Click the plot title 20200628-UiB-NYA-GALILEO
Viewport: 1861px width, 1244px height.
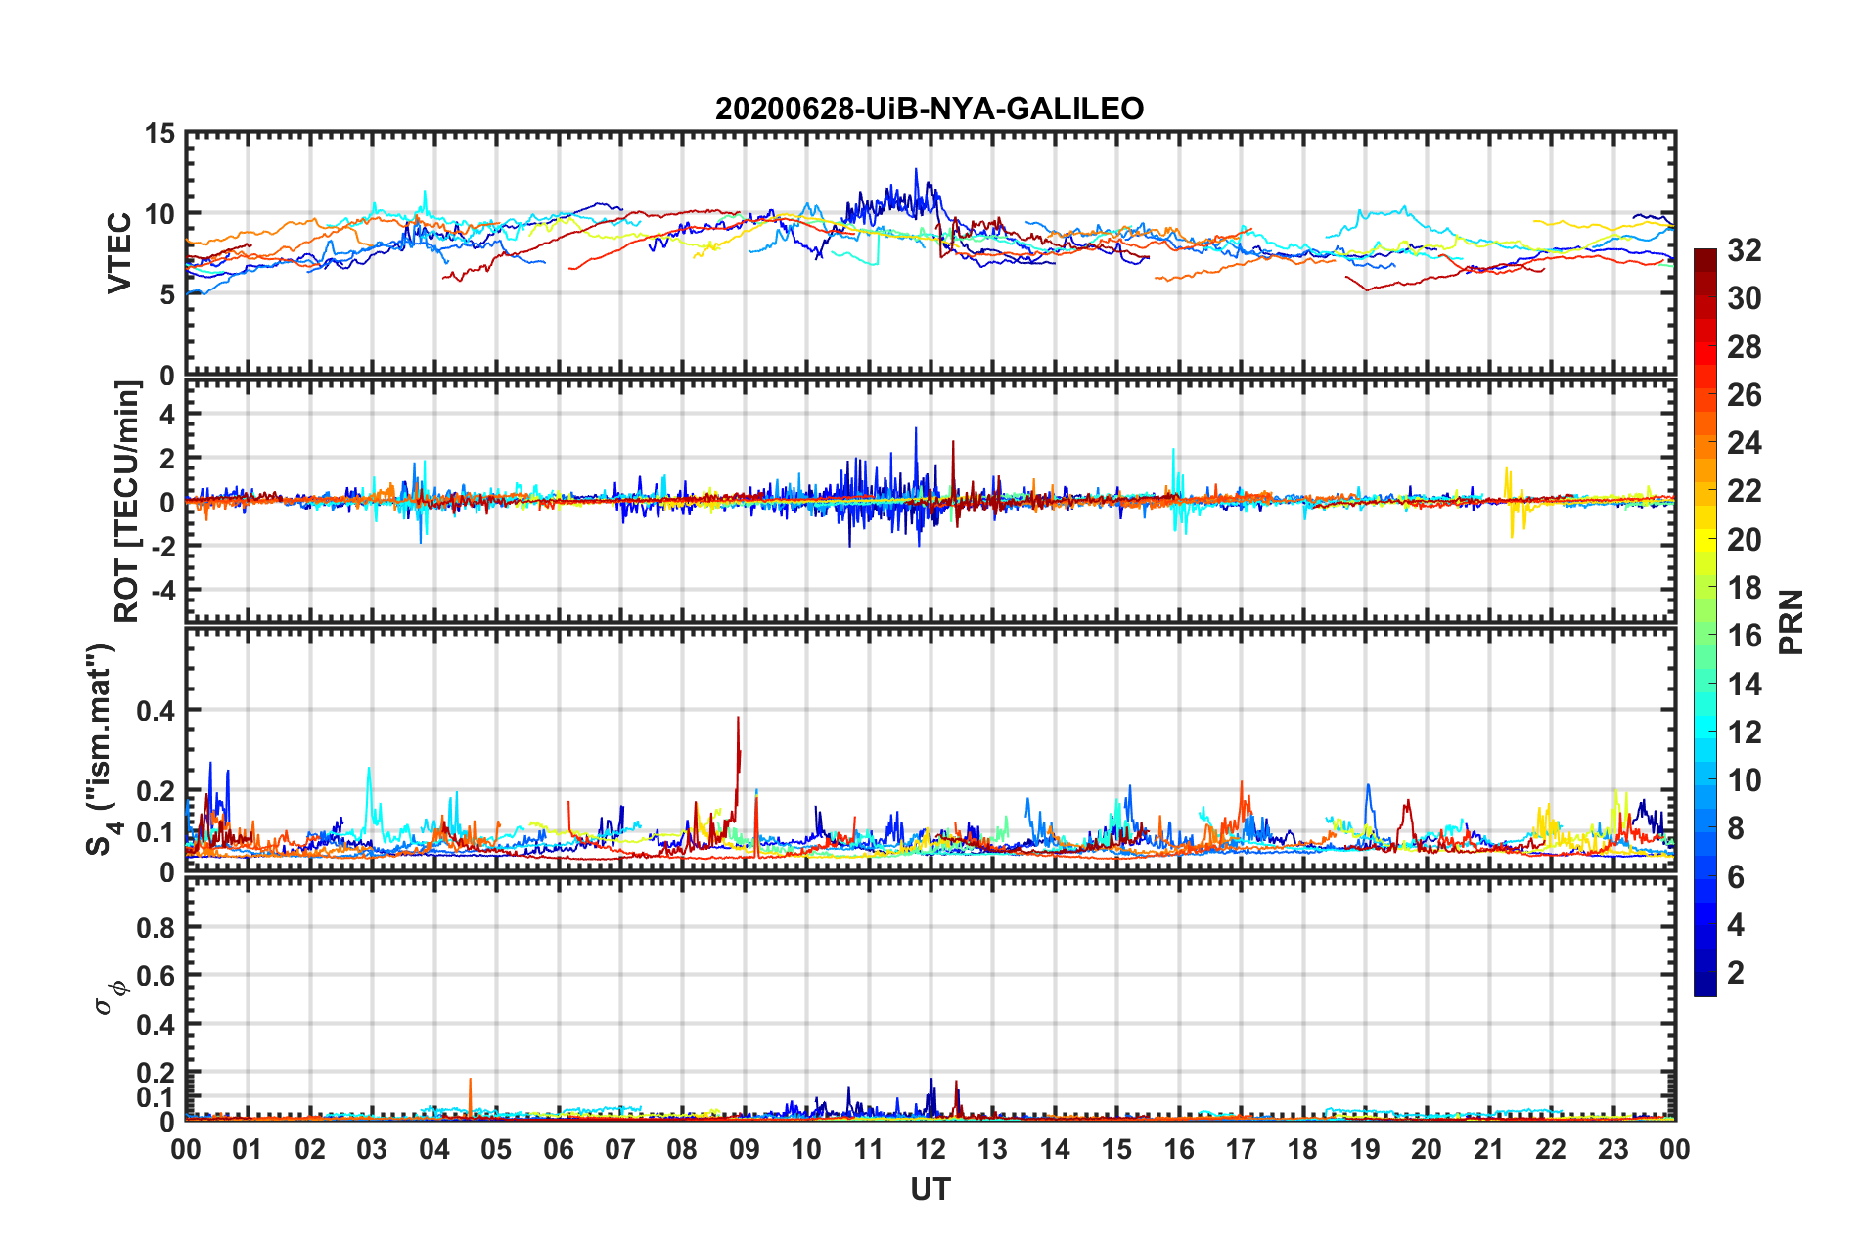(930, 109)
